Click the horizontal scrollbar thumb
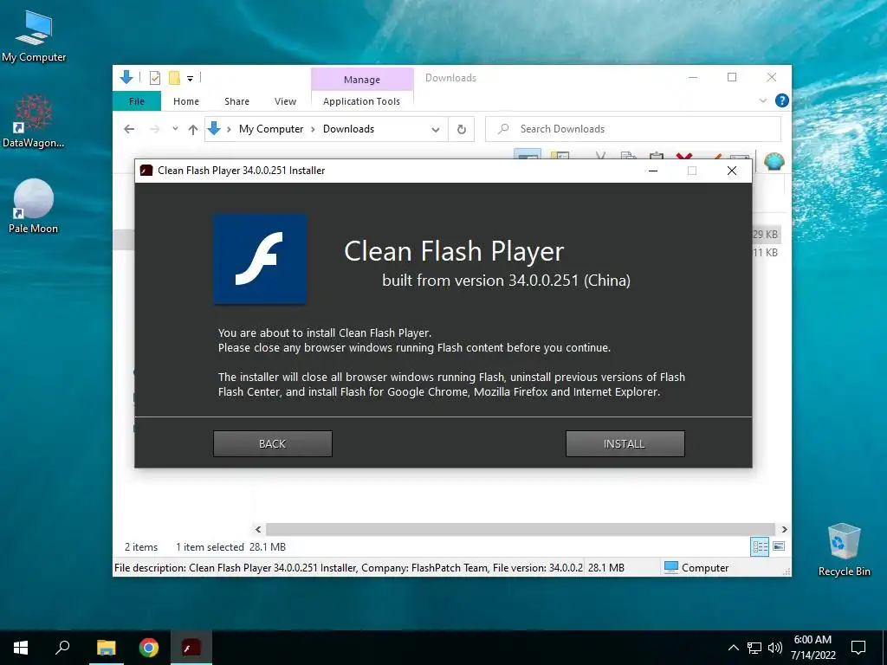The image size is (887, 665). tap(520, 529)
